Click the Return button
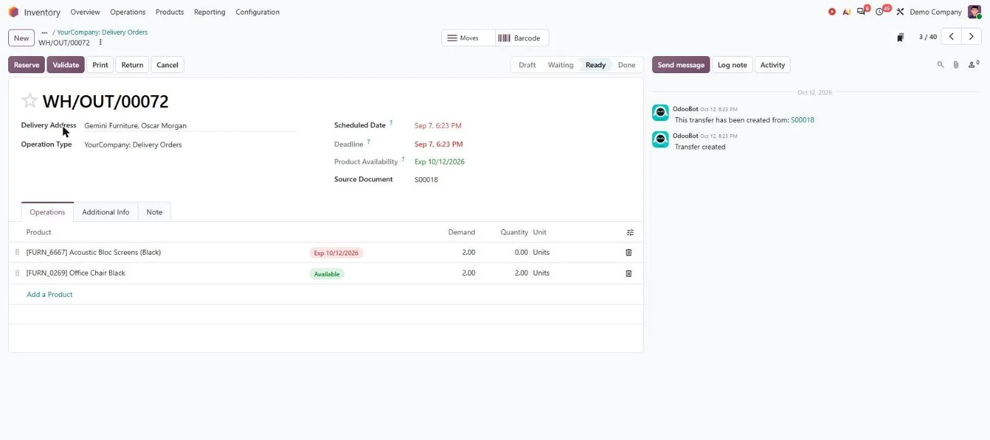The width and height of the screenshot is (990, 440). tap(132, 65)
